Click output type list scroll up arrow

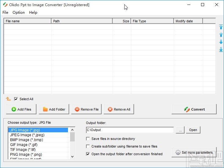[x=72, y=130]
